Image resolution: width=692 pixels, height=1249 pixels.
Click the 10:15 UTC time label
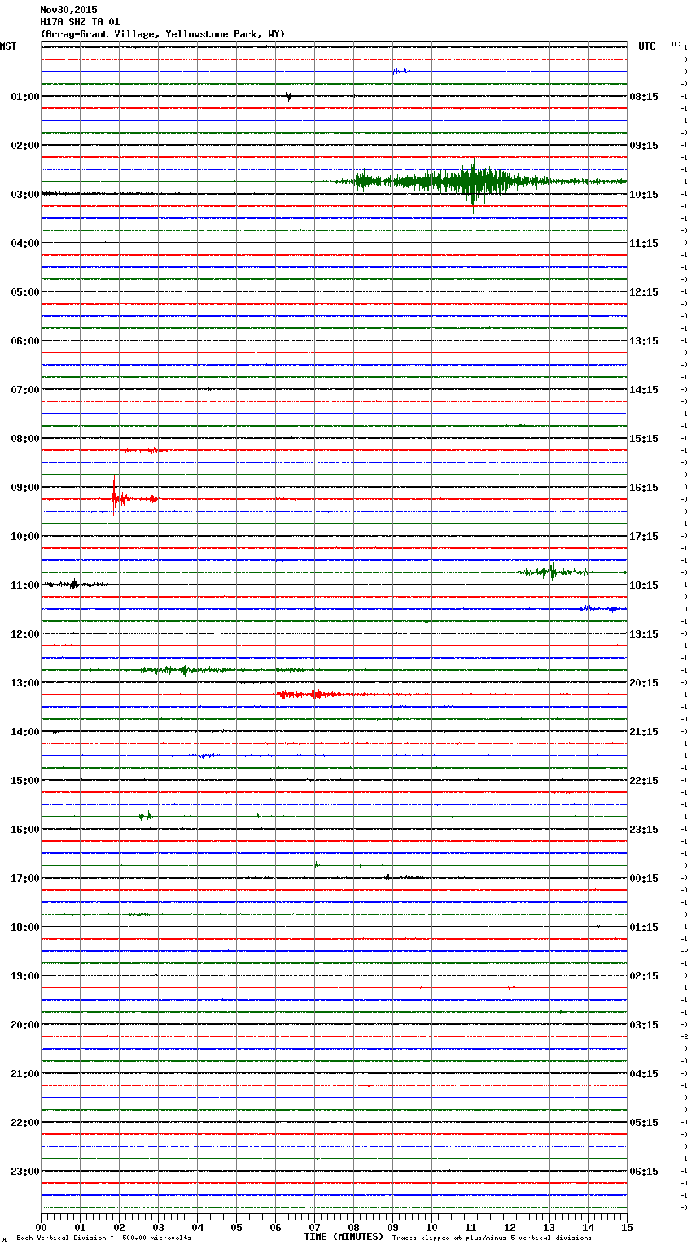tap(644, 195)
